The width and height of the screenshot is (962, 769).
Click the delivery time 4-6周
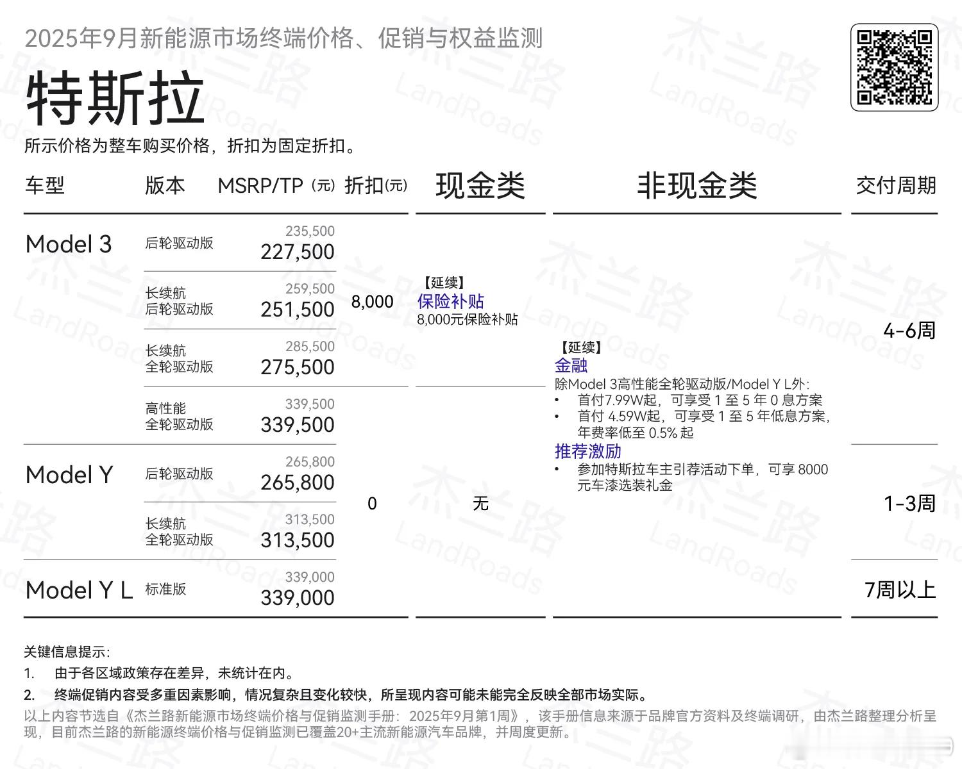[x=909, y=331]
